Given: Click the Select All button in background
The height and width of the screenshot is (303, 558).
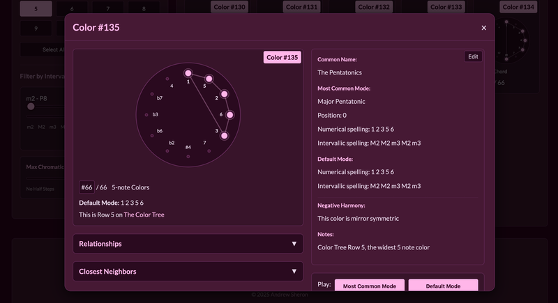Looking at the screenshot, I should click(x=43, y=49).
